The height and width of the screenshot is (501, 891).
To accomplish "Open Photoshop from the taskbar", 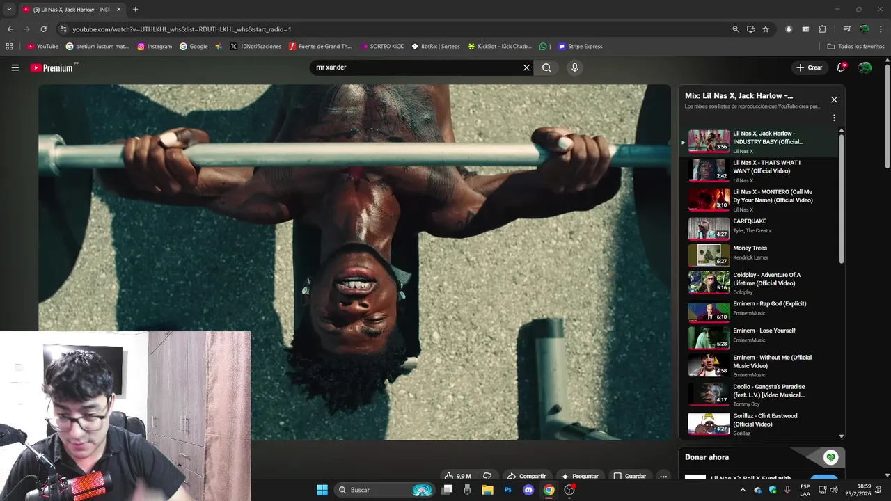I will 508,490.
